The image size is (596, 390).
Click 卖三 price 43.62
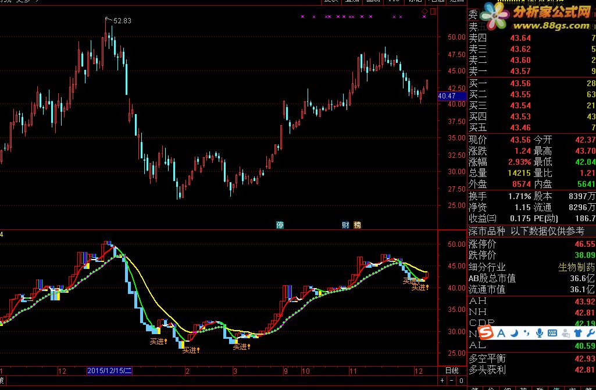(520, 49)
